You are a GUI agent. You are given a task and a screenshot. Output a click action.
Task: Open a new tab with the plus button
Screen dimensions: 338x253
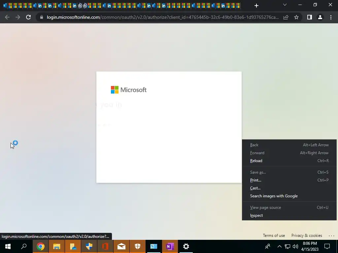(x=256, y=6)
